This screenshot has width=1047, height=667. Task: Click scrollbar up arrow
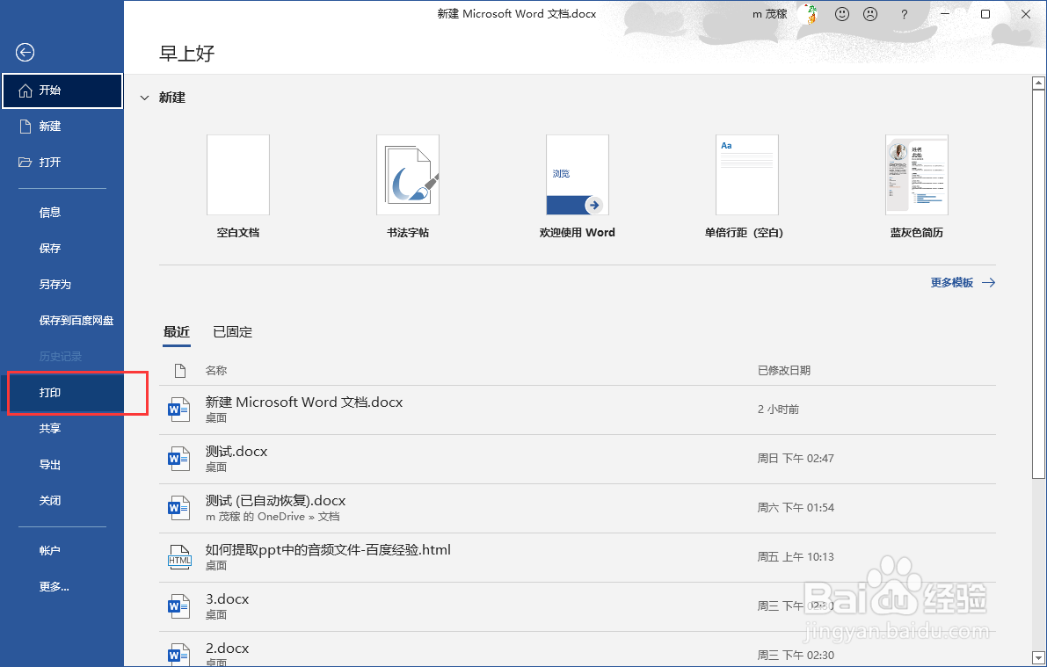[1038, 83]
